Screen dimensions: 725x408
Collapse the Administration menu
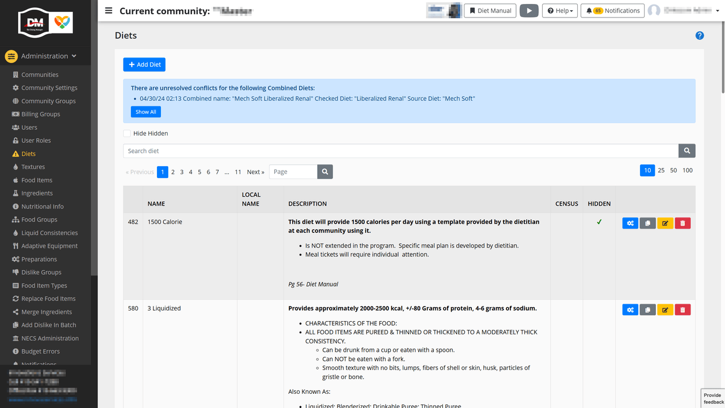pyautogui.click(x=45, y=56)
